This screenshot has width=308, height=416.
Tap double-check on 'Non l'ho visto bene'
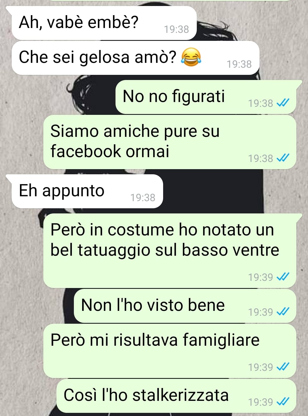click(283, 311)
